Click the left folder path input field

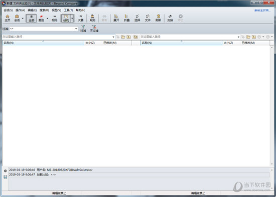[57, 37]
